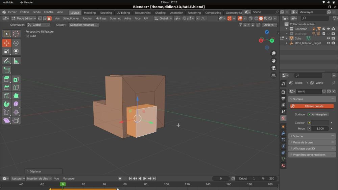
Task: Click the viewport pan hand icon
Action: point(273,61)
